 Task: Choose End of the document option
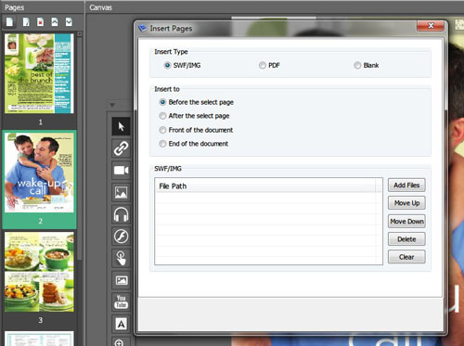coord(162,144)
